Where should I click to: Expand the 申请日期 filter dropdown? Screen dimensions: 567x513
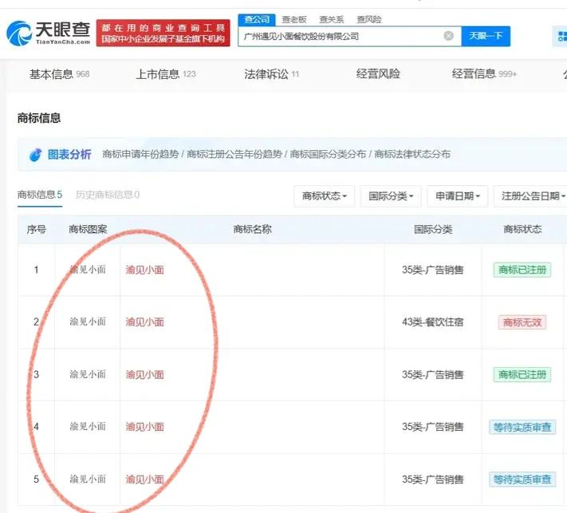point(458,196)
